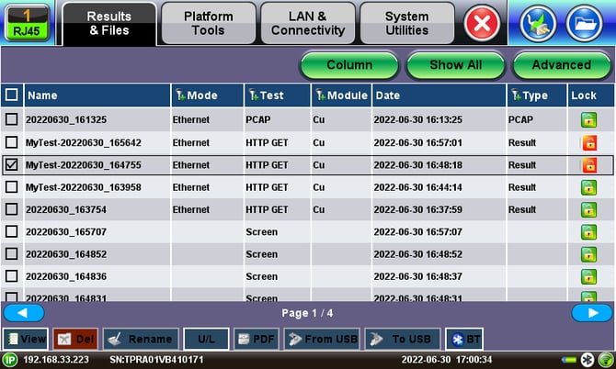Click the BT Bluetooth transfer button
The width and height of the screenshot is (616, 369).
(464, 339)
